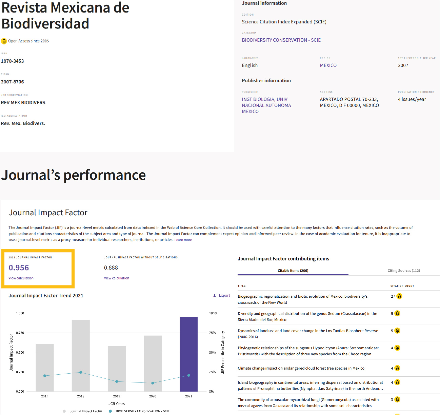This screenshot has width=440, height=415.
Task: Click the Diversity and geographical distribution of Sedum title
Action: [307, 317]
